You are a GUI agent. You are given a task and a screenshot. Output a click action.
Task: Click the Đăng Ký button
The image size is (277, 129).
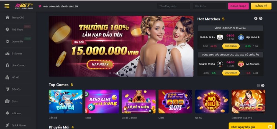coord(261,6)
